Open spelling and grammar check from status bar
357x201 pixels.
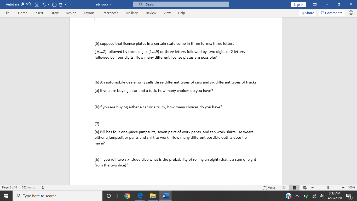pyautogui.click(x=42, y=187)
